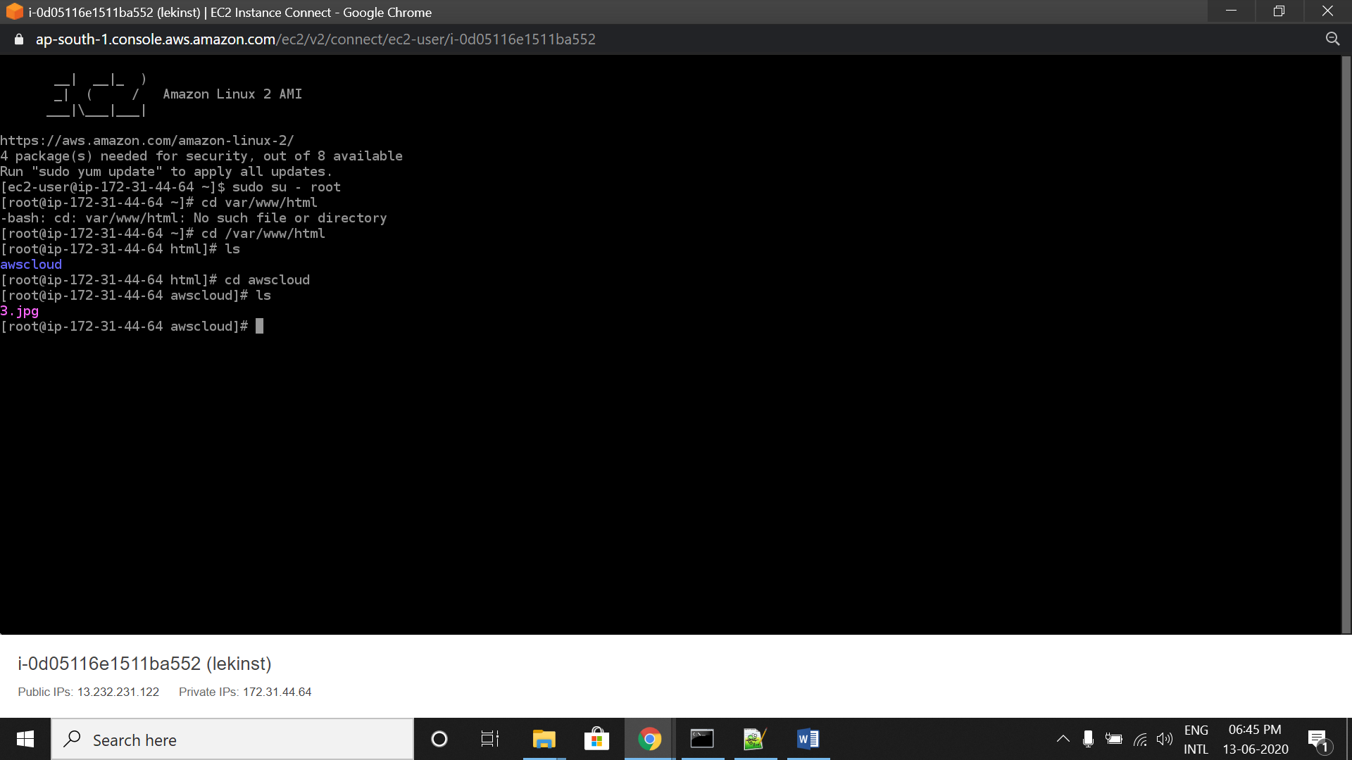1352x760 pixels.
Task: Open Microsoft Store from the taskbar
Action: (x=596, y=740)
